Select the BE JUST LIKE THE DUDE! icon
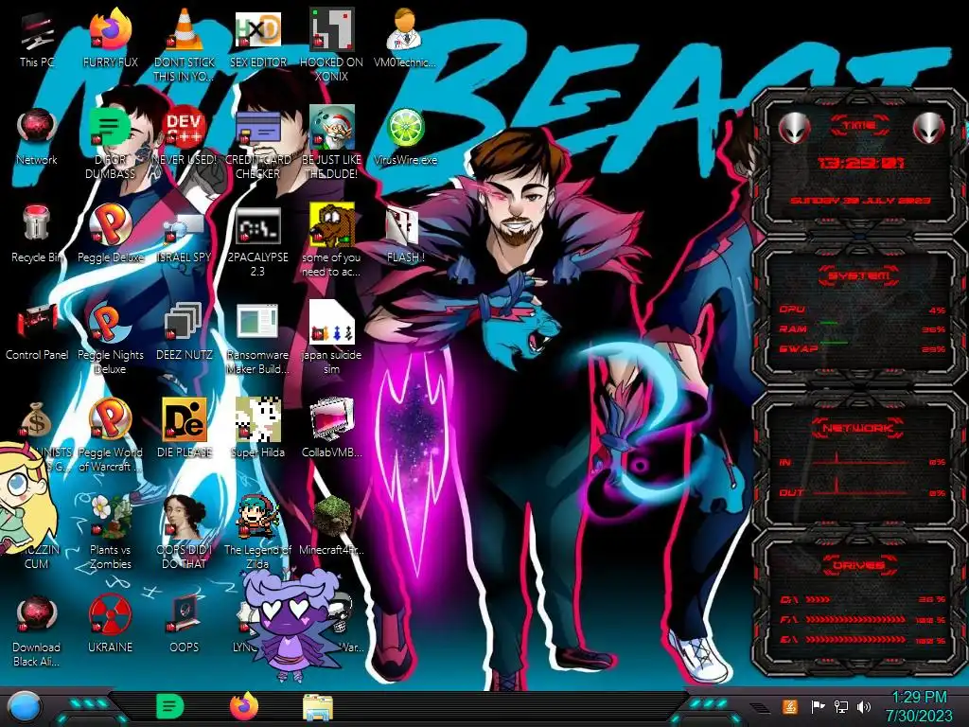This screenshot has height=727, width=969. tap(331, 142)
